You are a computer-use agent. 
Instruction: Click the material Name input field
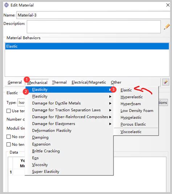(x=93, y=15)
